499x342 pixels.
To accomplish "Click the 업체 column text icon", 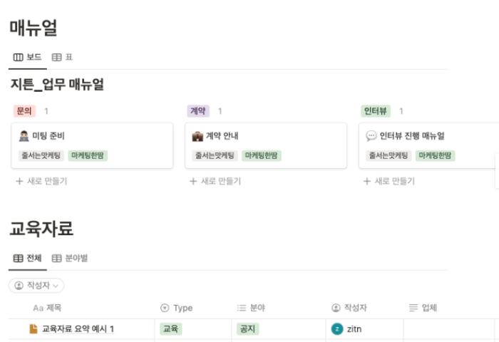I will pos(413,308).
